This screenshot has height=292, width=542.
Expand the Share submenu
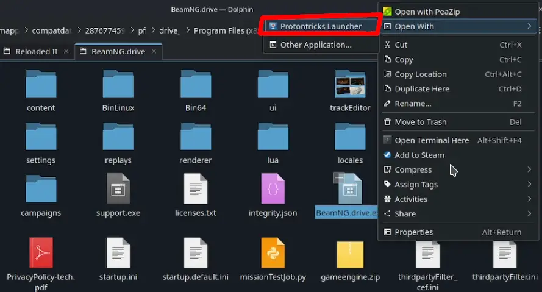(x=460, y=214)
